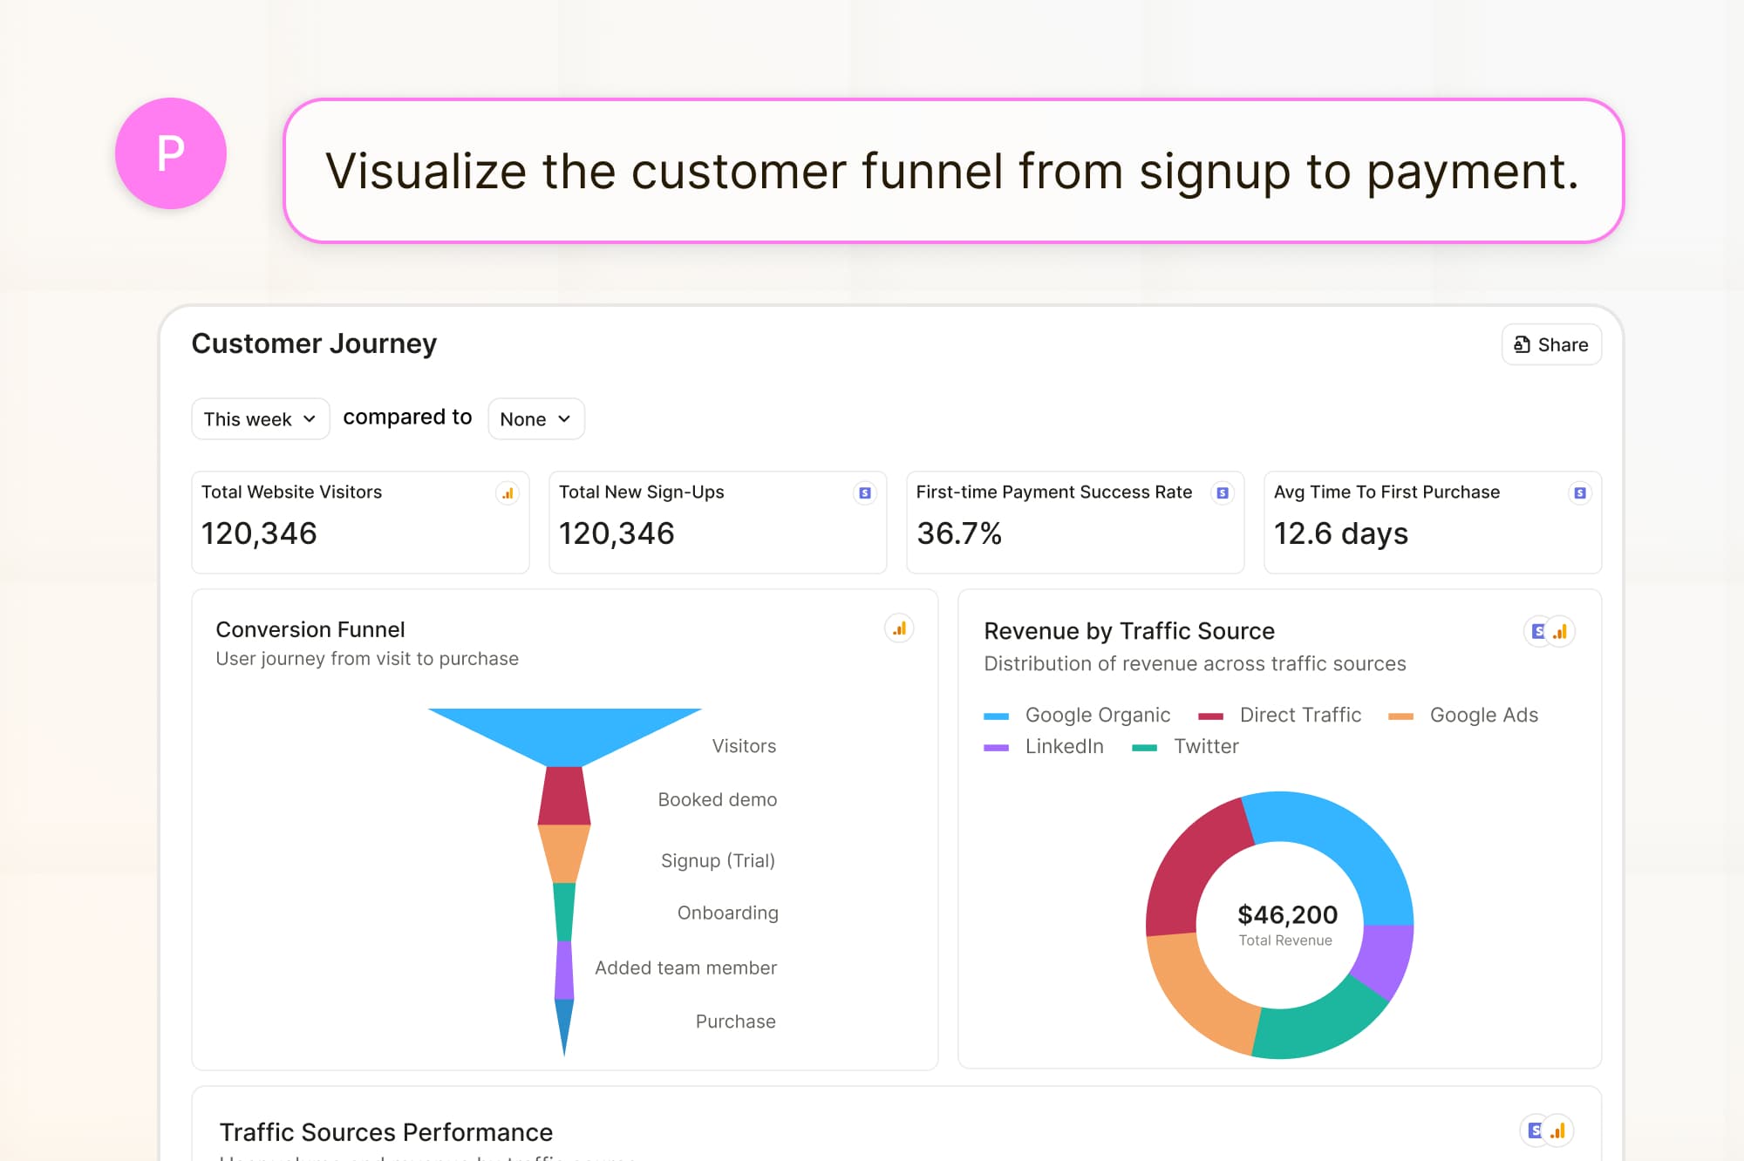Click the pink P avatar

tap(172, 153)
